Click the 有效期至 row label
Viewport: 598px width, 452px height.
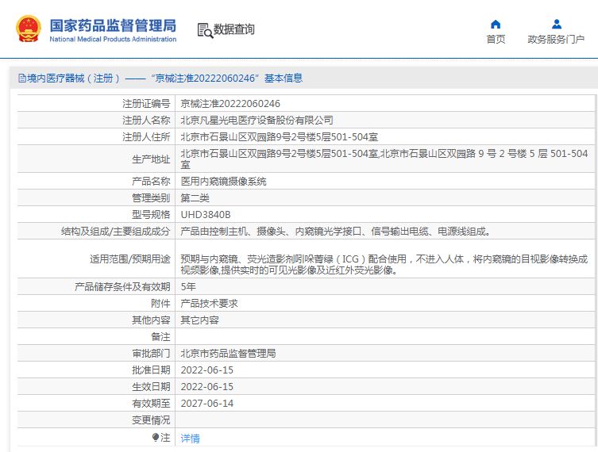[x=151, y=404]
